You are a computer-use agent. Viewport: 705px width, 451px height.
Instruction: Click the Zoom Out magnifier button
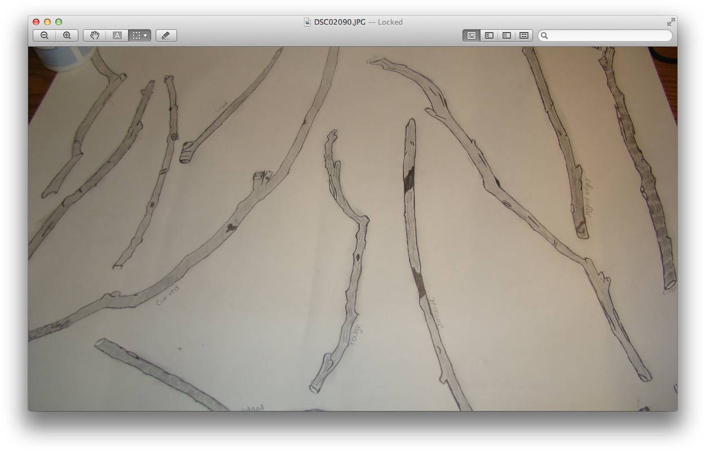coord(44,35)
